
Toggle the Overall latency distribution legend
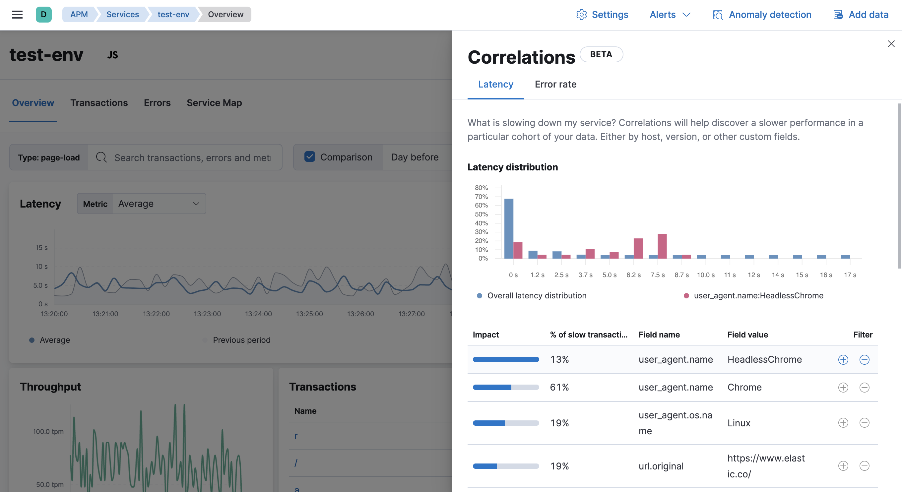536,295
